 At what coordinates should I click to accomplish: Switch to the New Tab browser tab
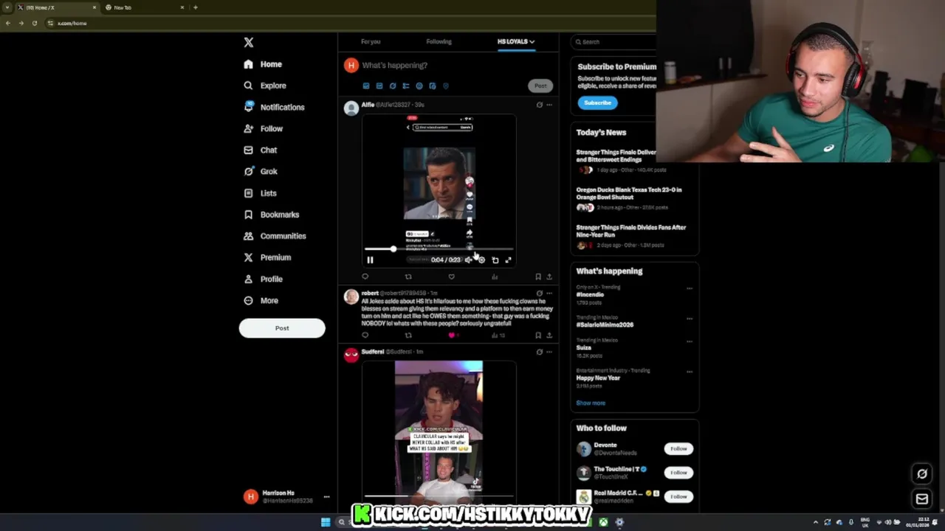click(x=145, y=7)
